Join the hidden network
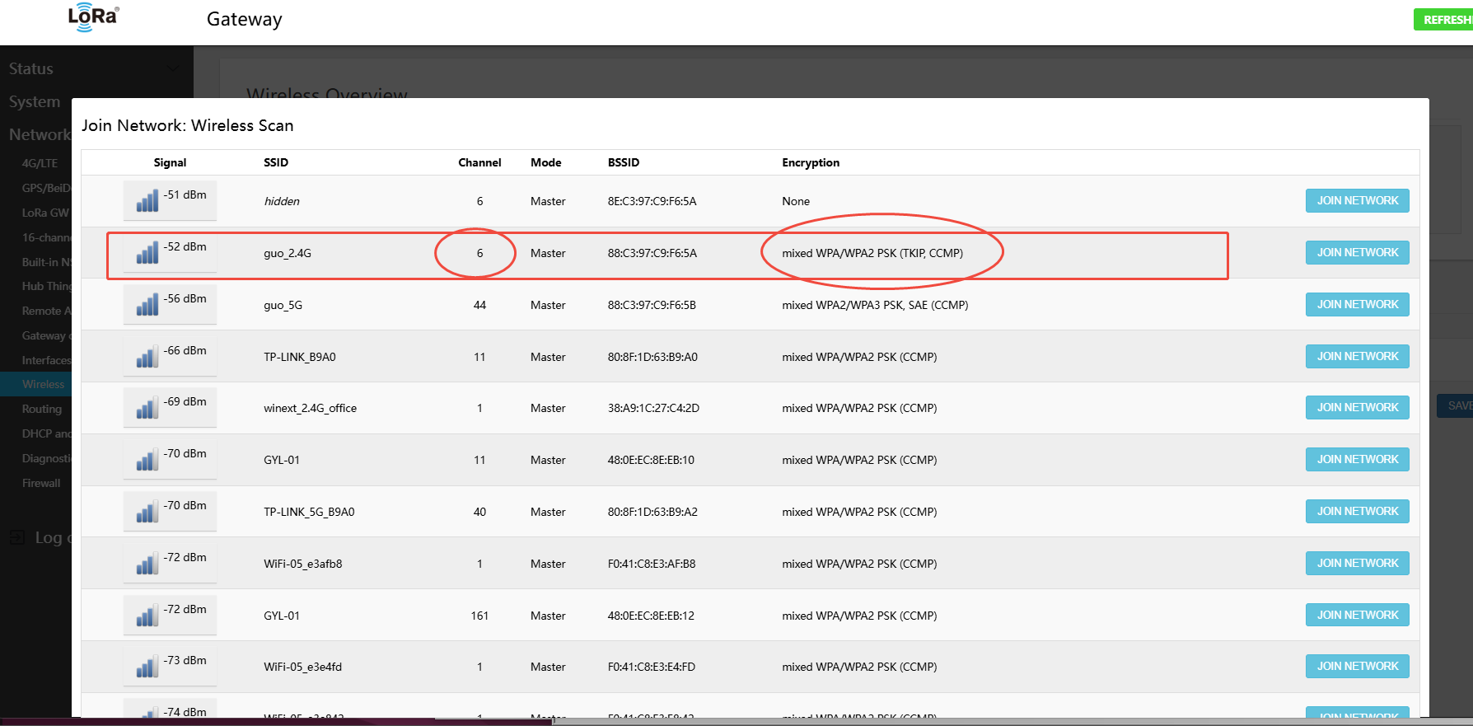 click(1357, 201)
